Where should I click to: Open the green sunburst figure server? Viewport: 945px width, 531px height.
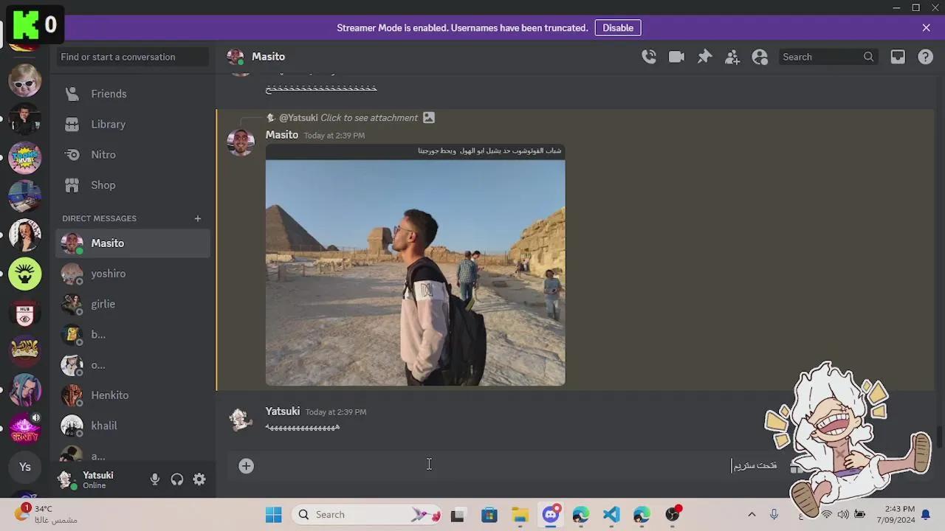25,274
